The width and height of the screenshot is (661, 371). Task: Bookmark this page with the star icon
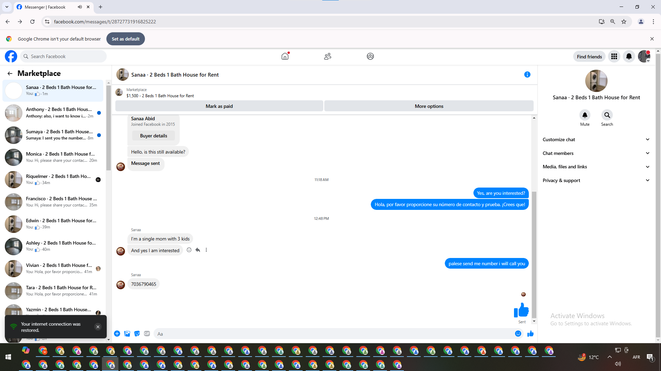coord(624,22)
